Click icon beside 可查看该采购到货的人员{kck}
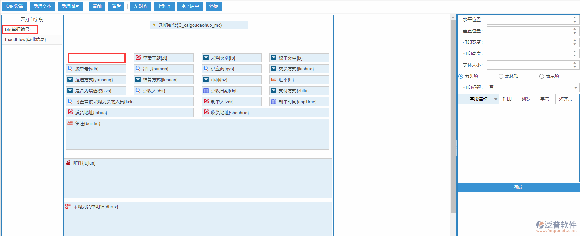This screenshot has width=580, height=236. click(x=70, y=102)
